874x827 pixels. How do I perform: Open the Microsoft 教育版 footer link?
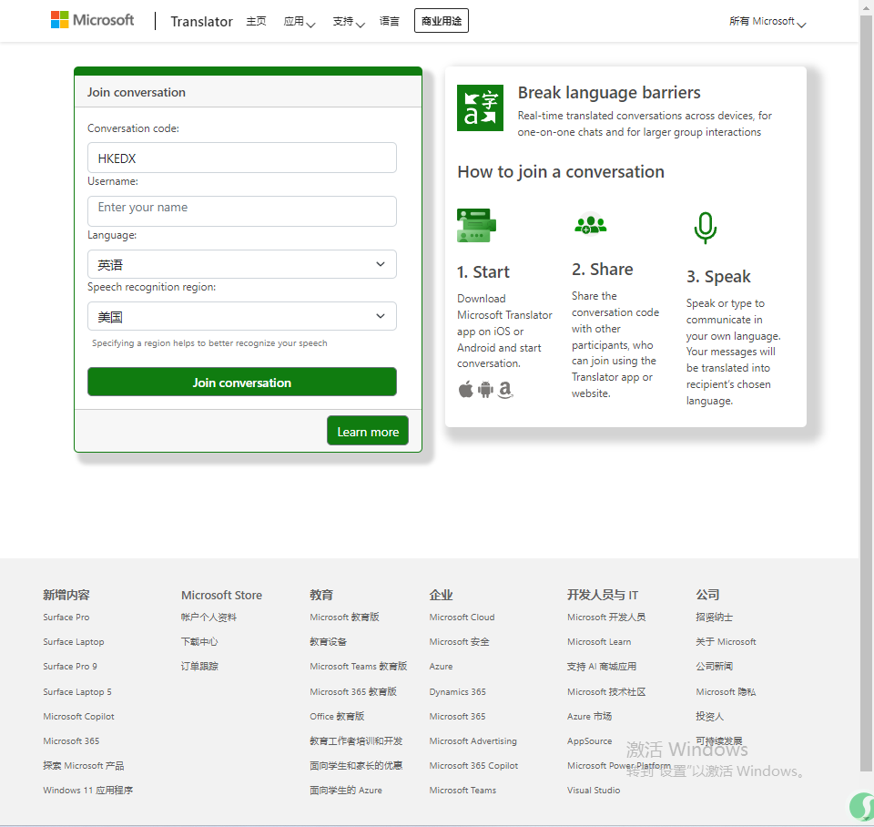pyautogui.click(x=344, y=617)
